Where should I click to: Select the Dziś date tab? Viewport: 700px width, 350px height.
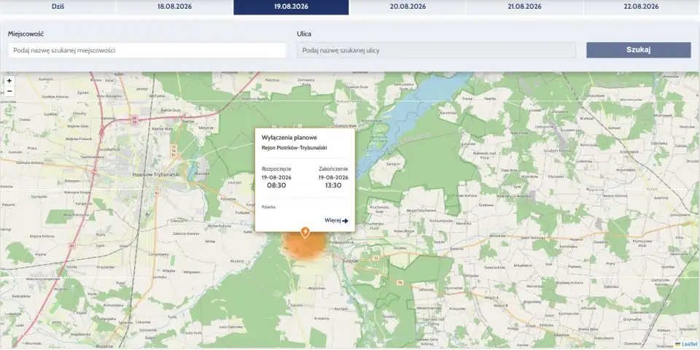point(58,7)
